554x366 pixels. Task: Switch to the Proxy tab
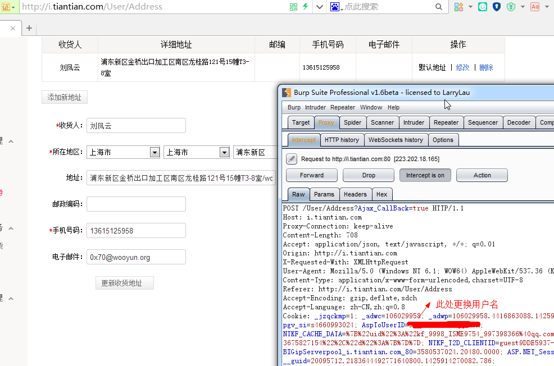point(326,122)
